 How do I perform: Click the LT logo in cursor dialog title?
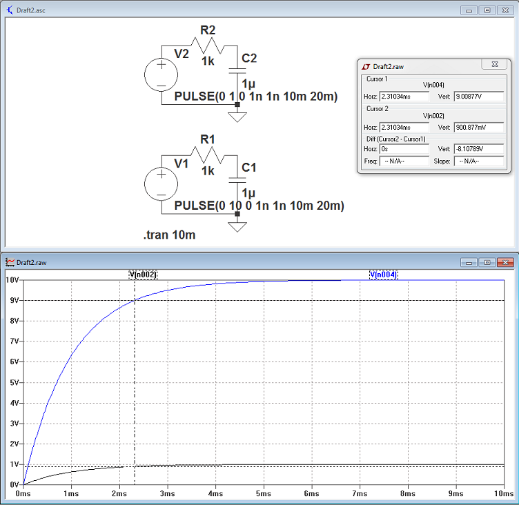pyautogui.click(x=366, y=67)
